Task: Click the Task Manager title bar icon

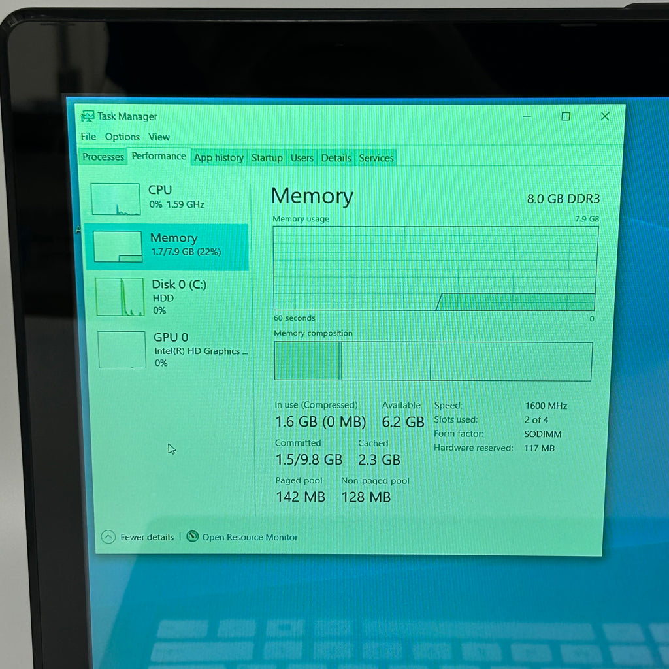Action: click(x=88, y=116)
